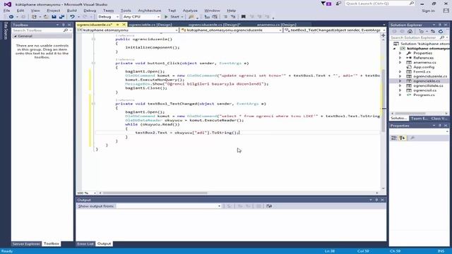The height and width of the screenshot is (254, 452).
Task: Click the Undo arrow icon
Action: coord(72,17)
